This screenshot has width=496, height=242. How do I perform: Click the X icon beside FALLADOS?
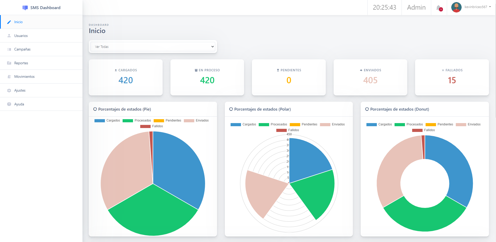[443, 70]
